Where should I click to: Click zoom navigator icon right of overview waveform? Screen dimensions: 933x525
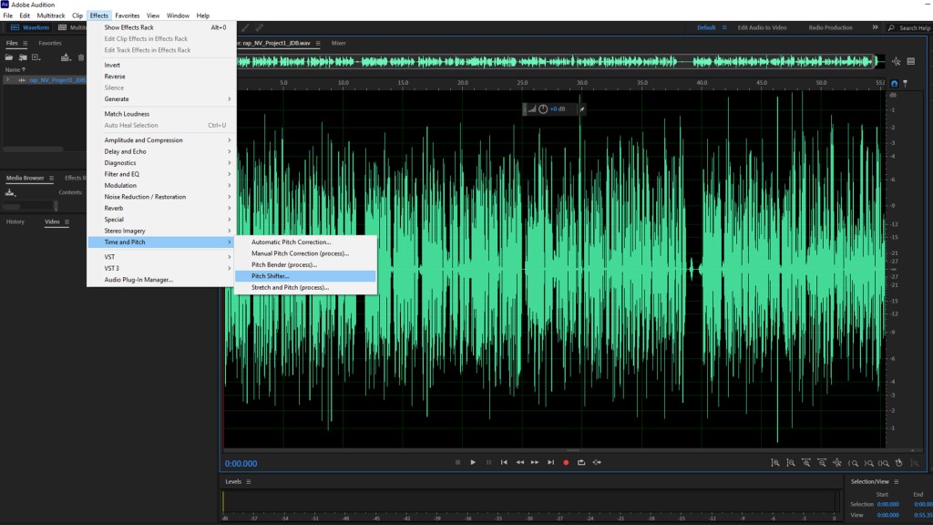tap(897, 61)
